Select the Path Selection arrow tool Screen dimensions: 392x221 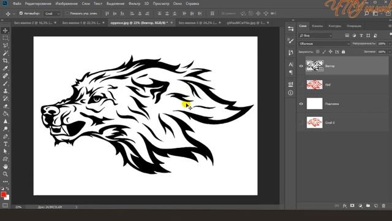point(6,152)
